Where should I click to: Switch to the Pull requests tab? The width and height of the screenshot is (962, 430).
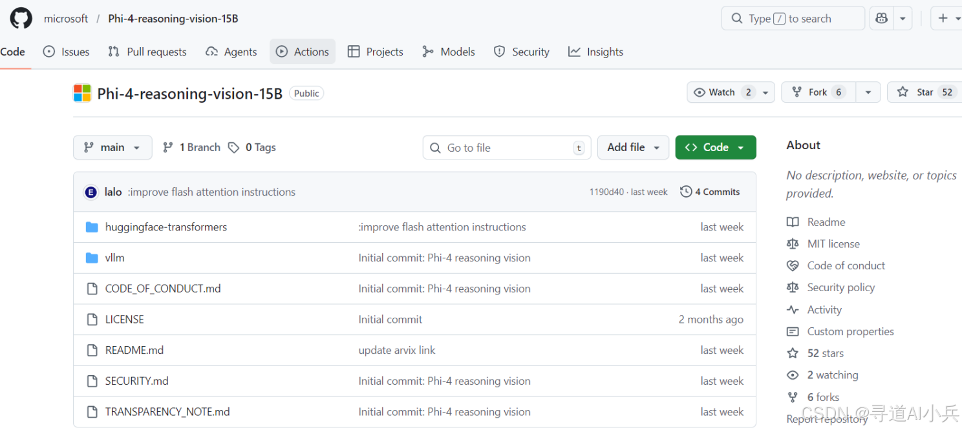[x=147, y=52]
